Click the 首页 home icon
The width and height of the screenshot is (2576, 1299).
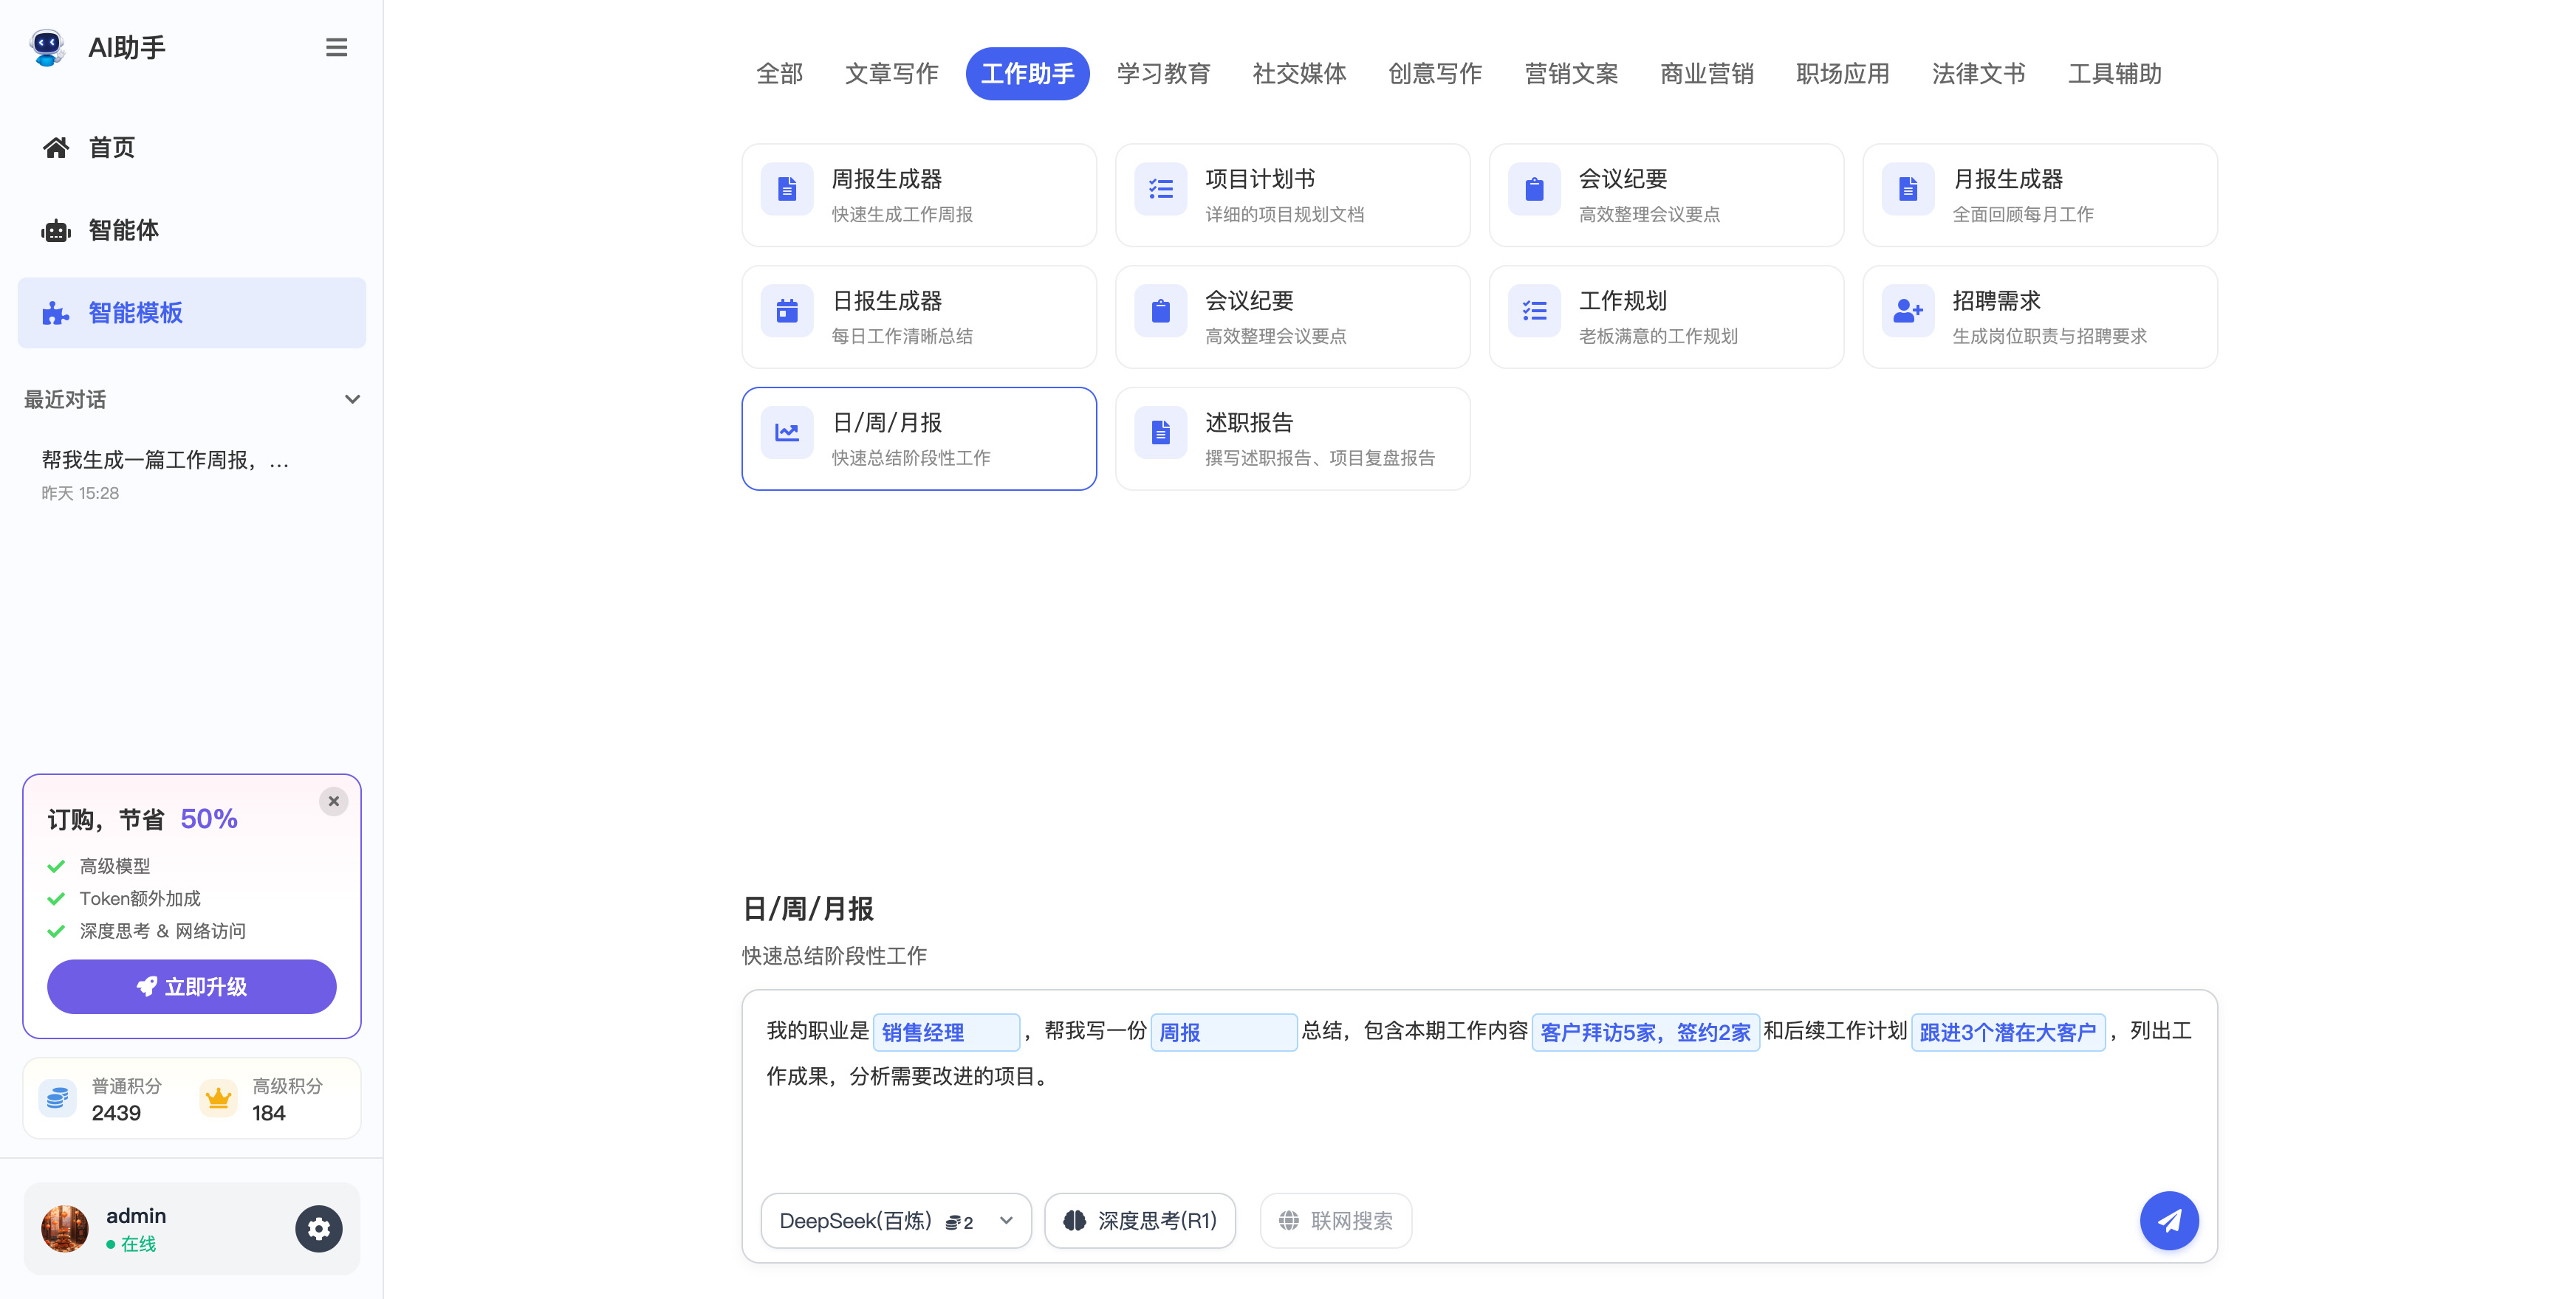click(56, 148)
